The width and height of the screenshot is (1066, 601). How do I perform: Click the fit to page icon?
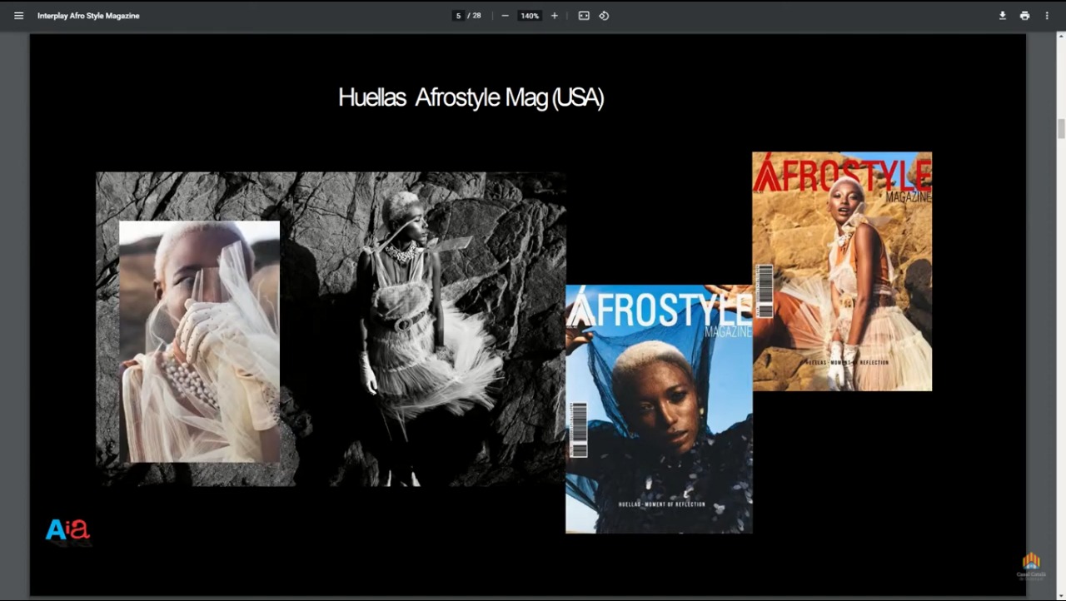tap(584, 16)
